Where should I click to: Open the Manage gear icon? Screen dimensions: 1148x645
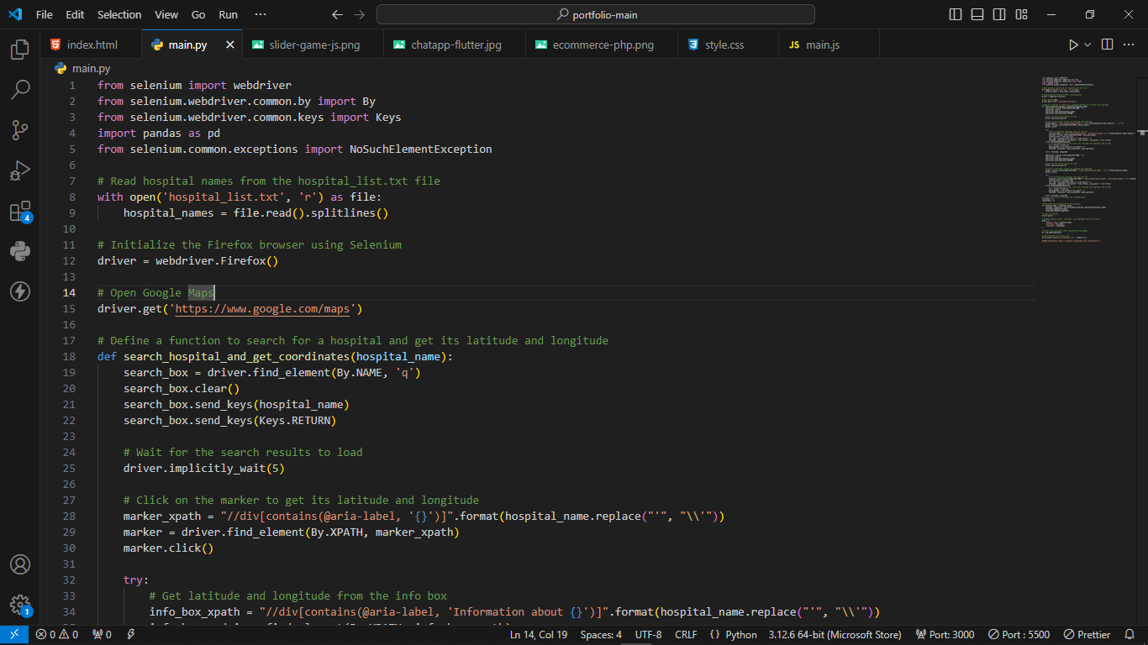20,605
